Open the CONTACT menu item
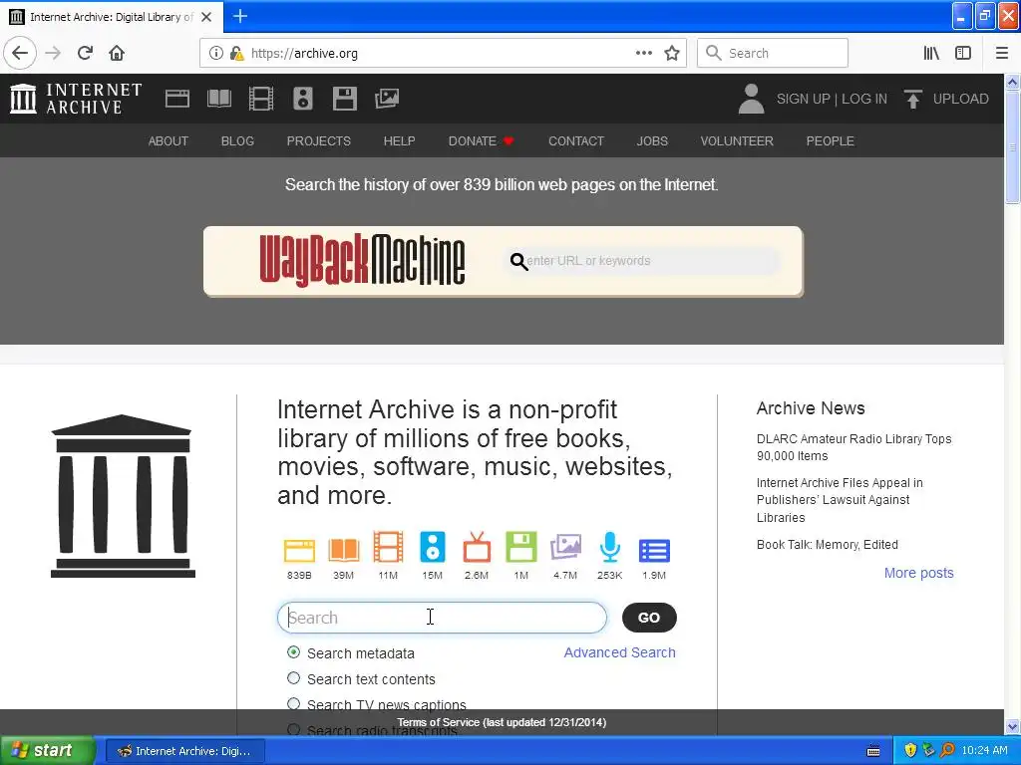1021x765 pixels. pyautogui.click(x=576, y=141)
